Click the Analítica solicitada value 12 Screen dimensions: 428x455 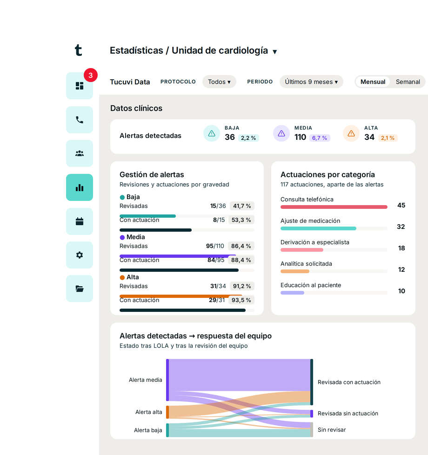401,270
